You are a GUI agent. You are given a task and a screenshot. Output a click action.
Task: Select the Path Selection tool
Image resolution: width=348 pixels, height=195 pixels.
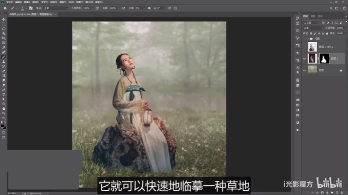4,99
